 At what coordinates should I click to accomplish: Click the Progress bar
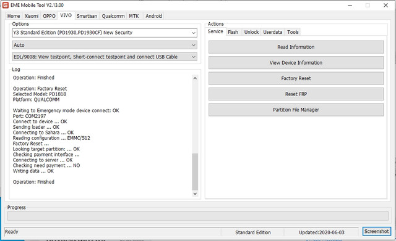[x=198, y=216]
